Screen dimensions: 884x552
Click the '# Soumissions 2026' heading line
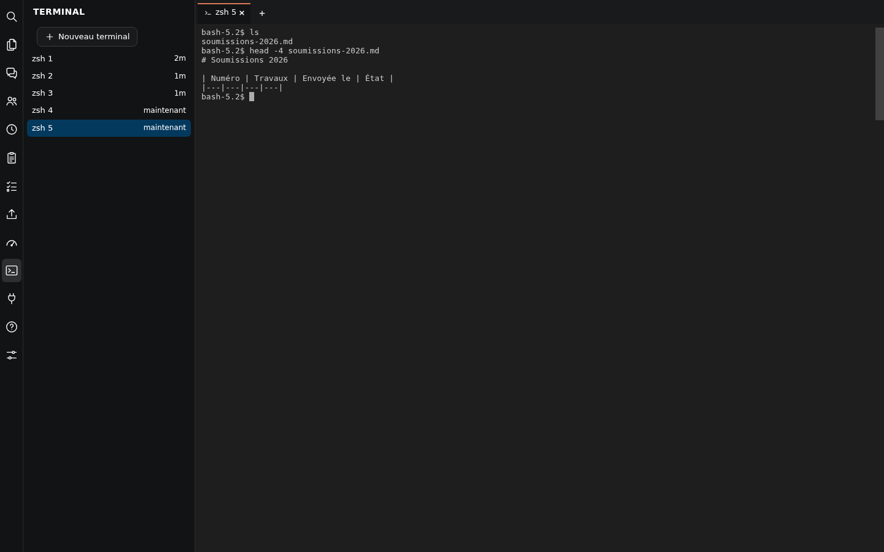tap(244, 60)
